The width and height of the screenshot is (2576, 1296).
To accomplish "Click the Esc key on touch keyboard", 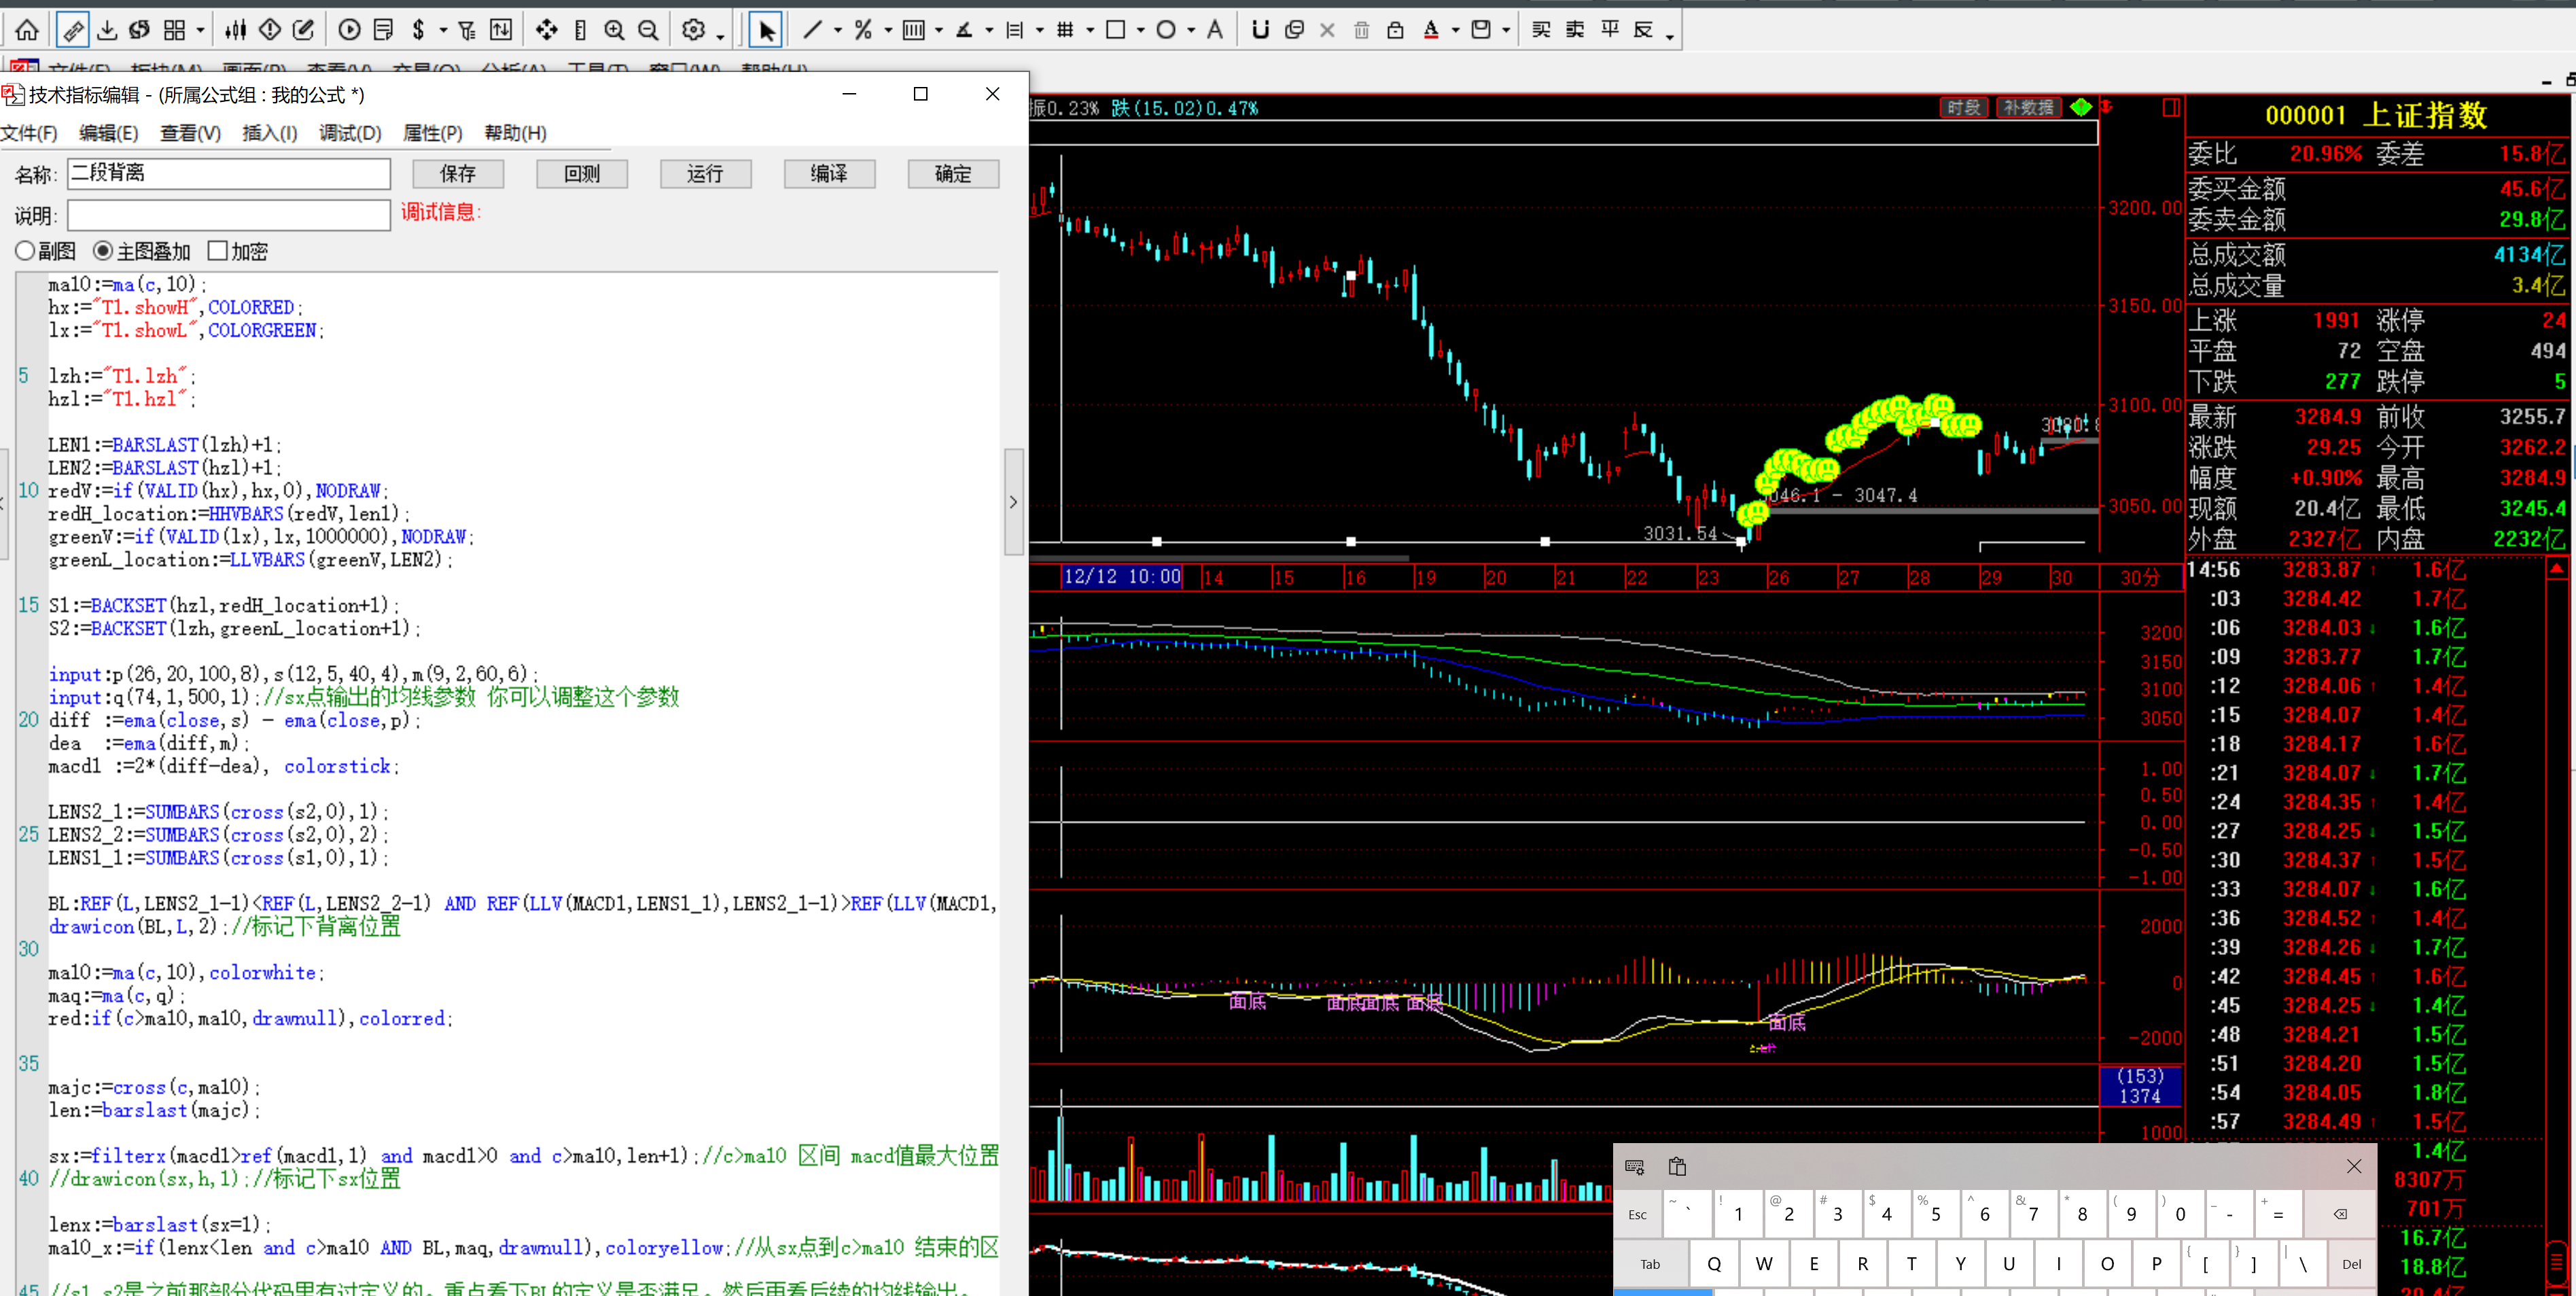I will [1638, 1215].
